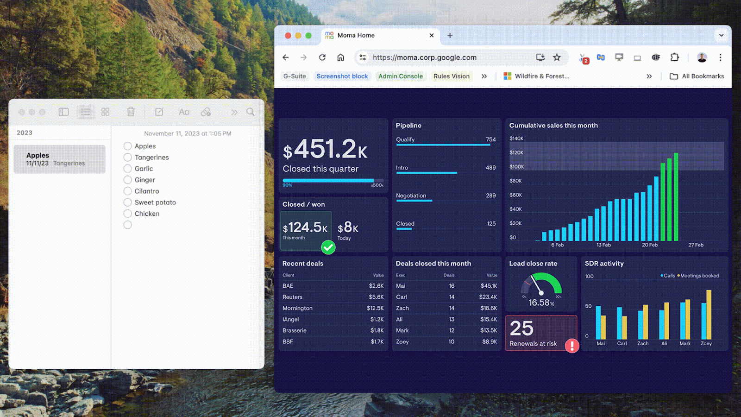The image size is (741, 417).
Task: Expand the Notes toolbar overflow chevron
Action: point(234,112)
